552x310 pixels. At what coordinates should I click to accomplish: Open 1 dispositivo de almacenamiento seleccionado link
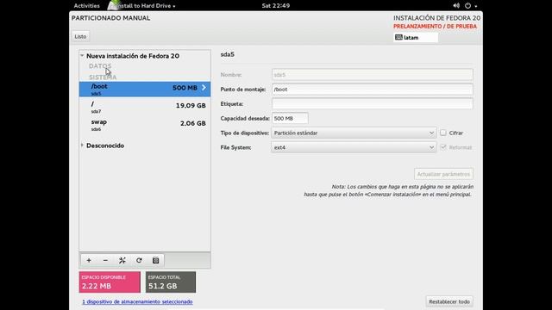[x=137, y=301]
